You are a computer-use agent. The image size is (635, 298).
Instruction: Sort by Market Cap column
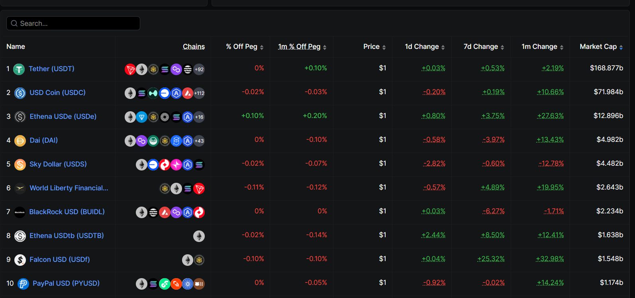(x=601, y=47)
